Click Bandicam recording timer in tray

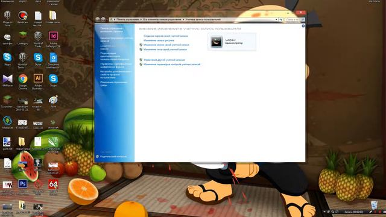(x=353, y=212)
